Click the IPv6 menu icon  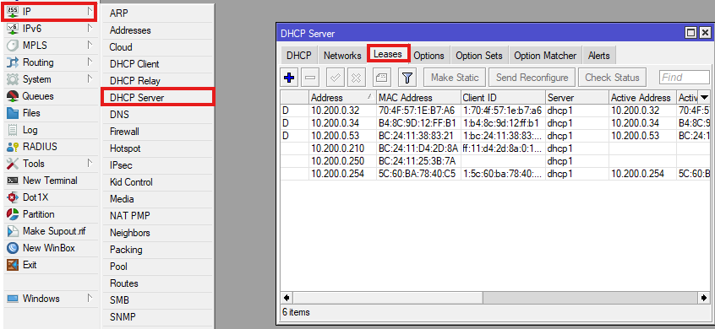[x=14, y=30]
